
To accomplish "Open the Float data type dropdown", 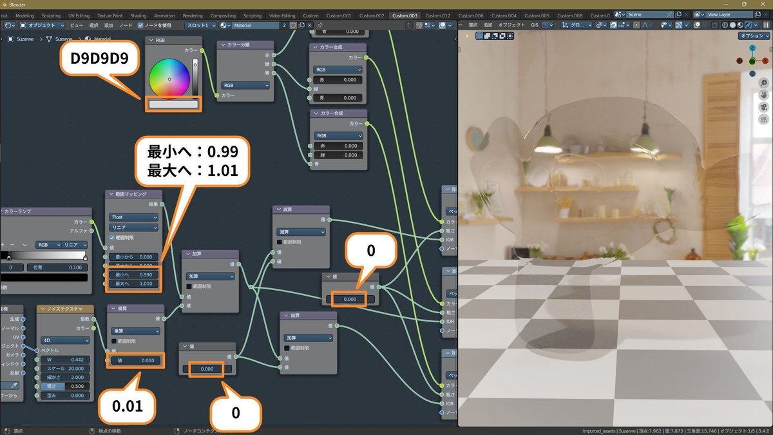I will pyautogui.click(x=133, y=217).
